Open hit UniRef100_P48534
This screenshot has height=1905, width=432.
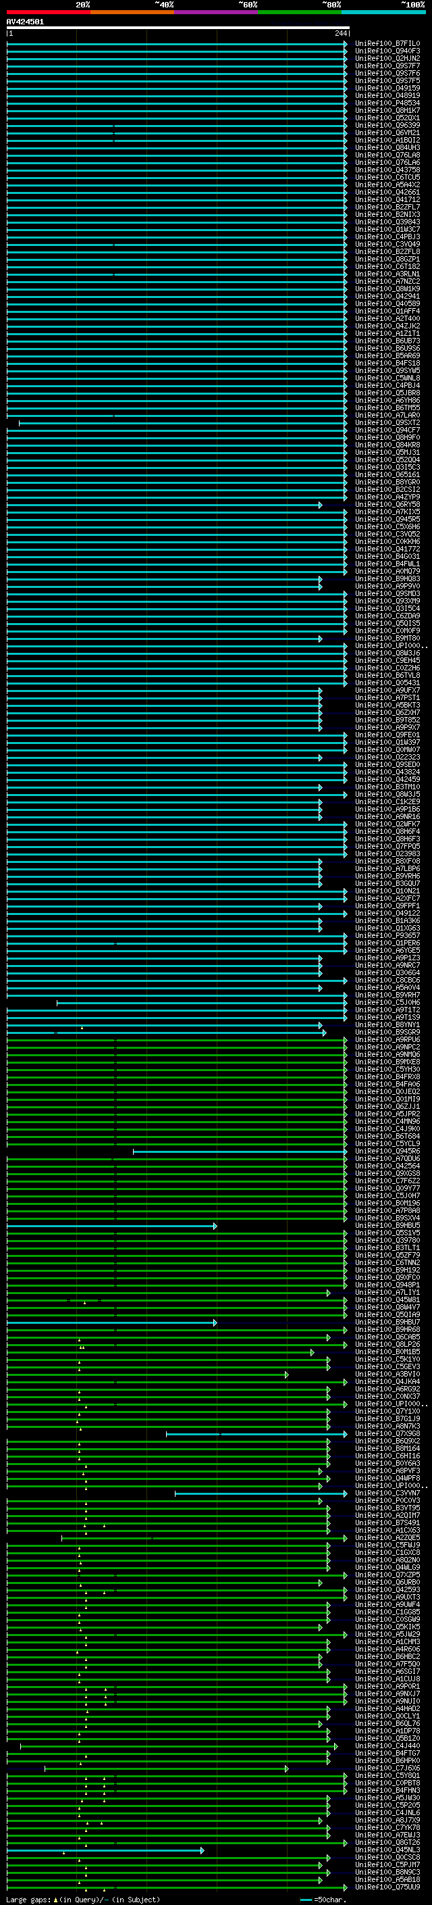click(387, 103)
